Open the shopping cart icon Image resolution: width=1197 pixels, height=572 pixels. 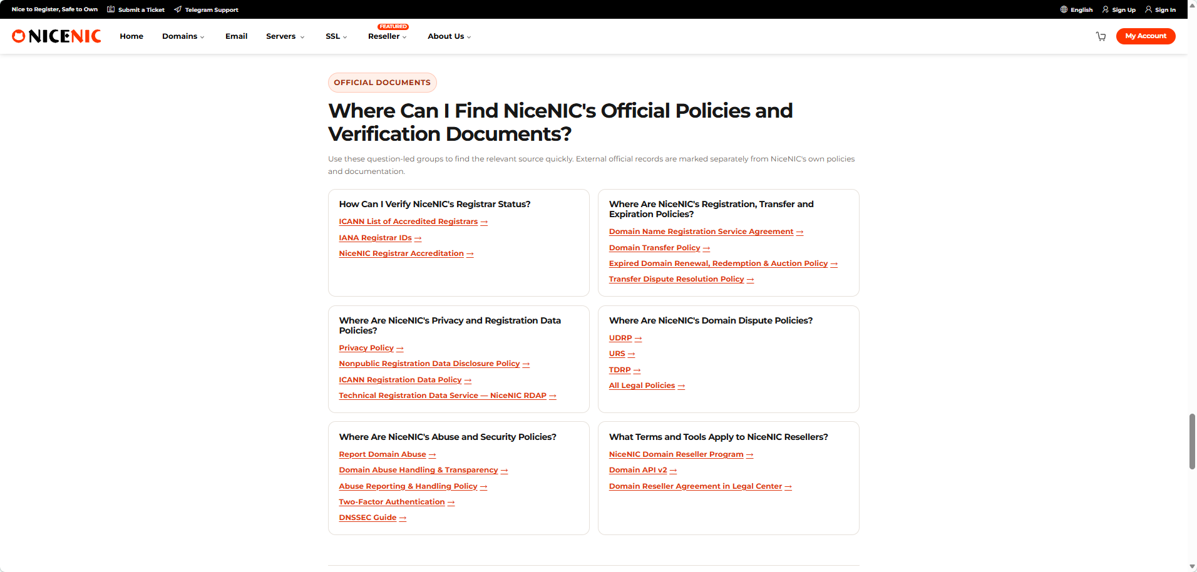(x=1101, y=36)
